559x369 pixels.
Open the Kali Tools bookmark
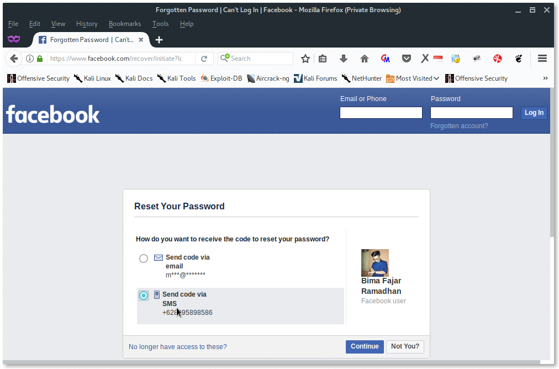176,78
